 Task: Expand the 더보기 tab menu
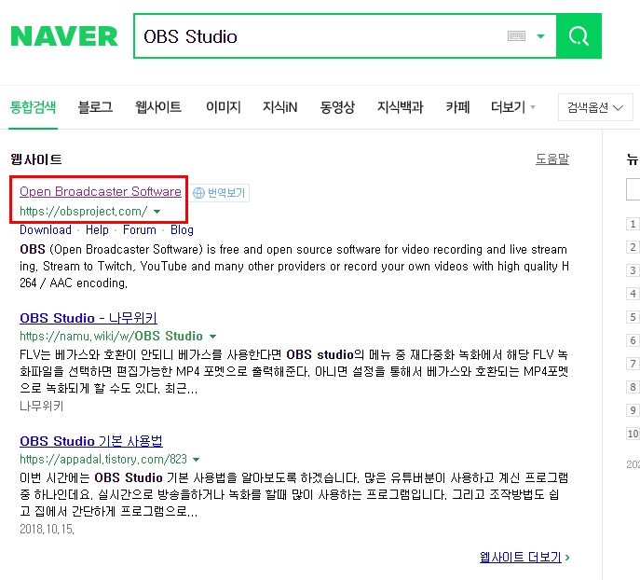pos(512,107)
